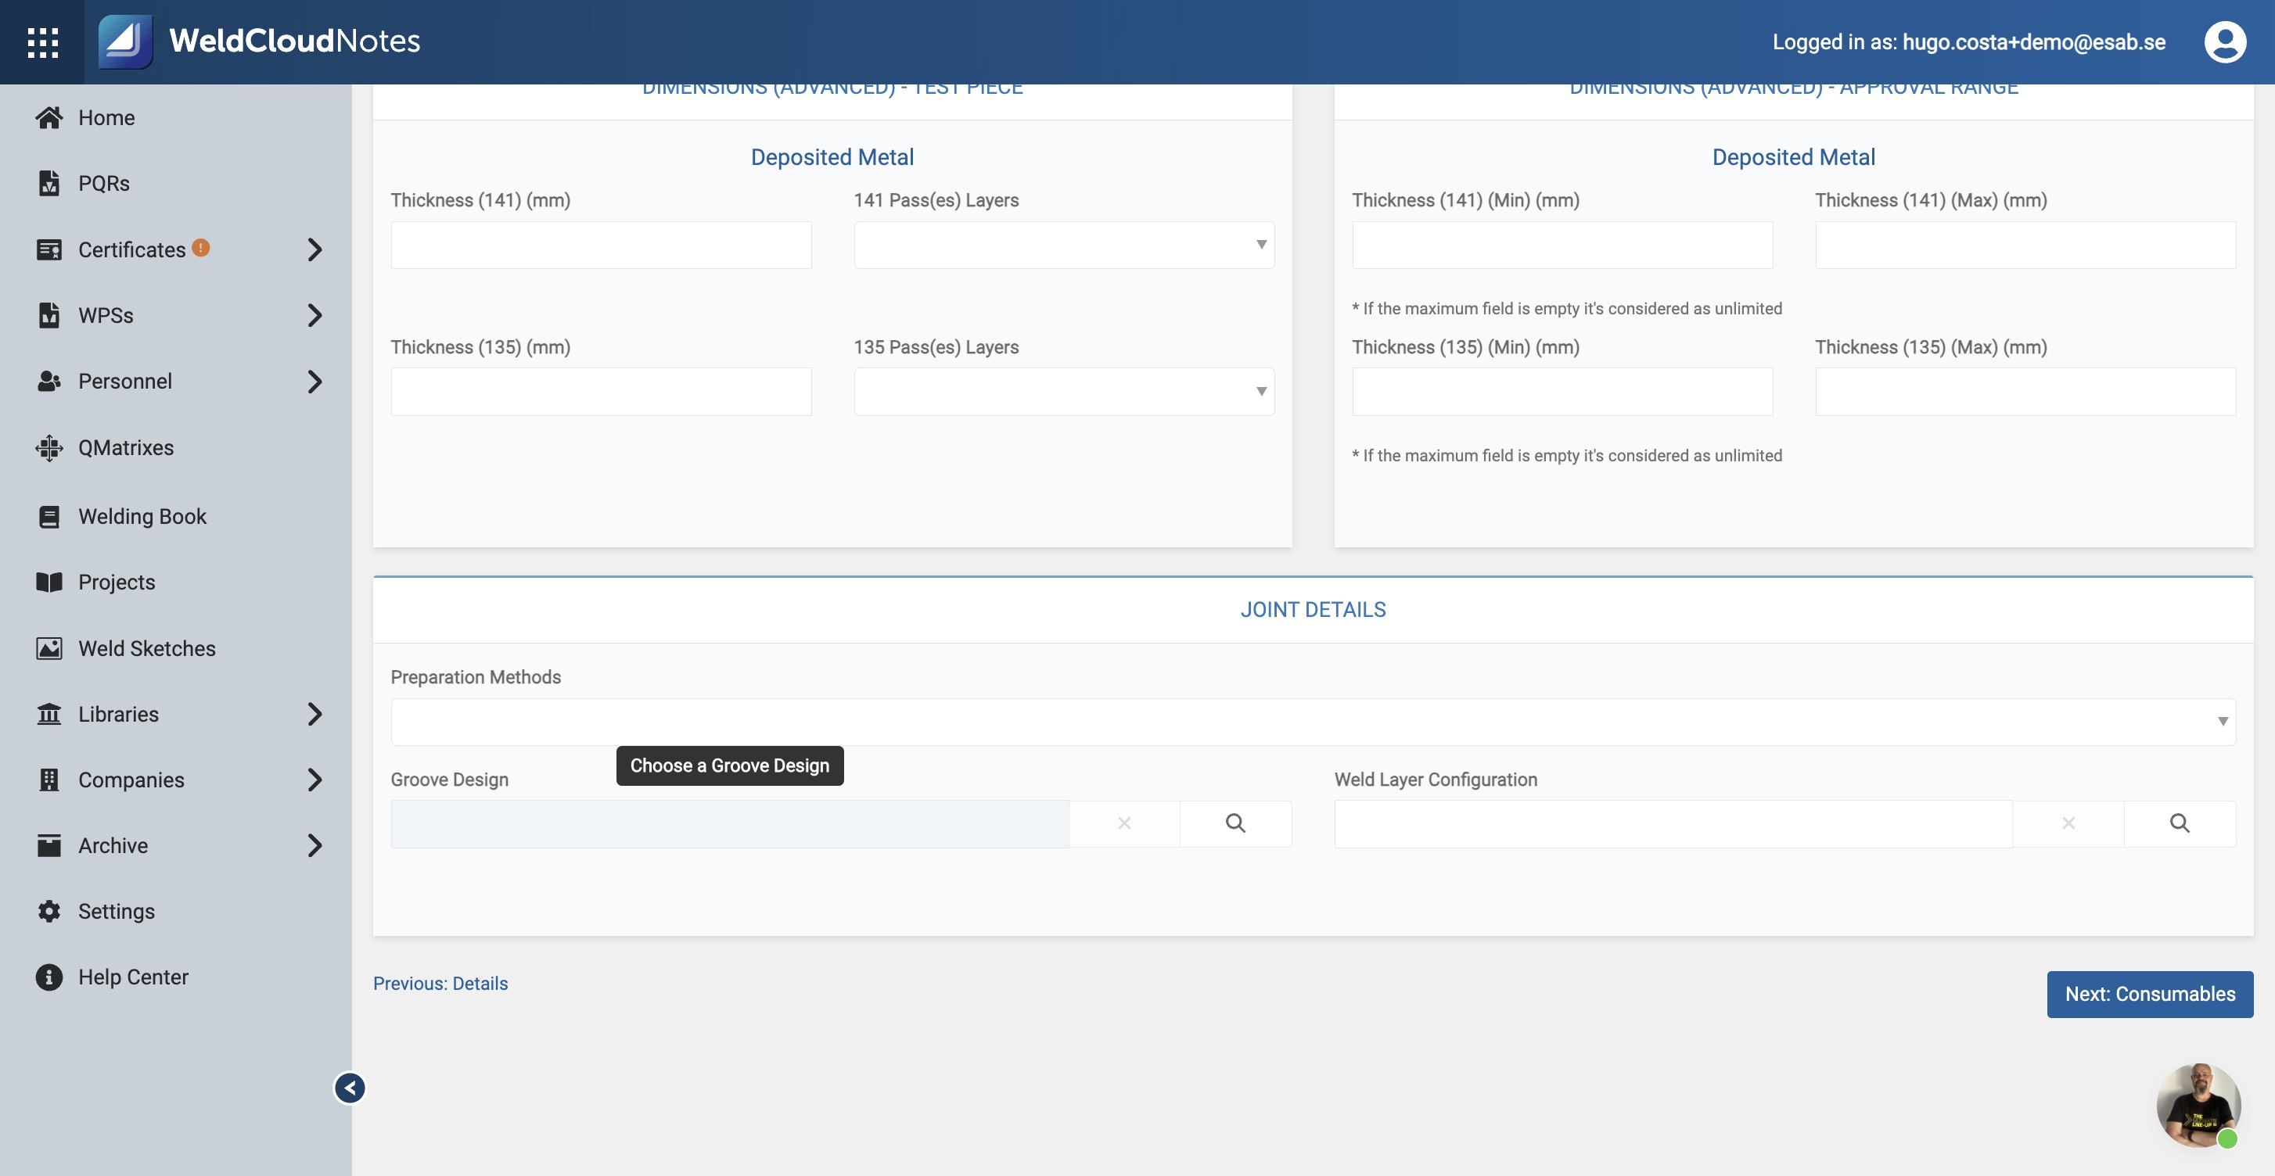Click the Certificates icon in sidebar
The height and width of the screenshot is (1176, 2275).
(49, 250)
